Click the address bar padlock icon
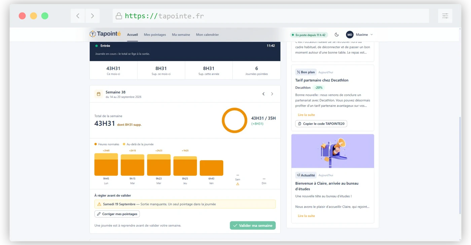The image size is (471, 245). click(x=119, y=16)
